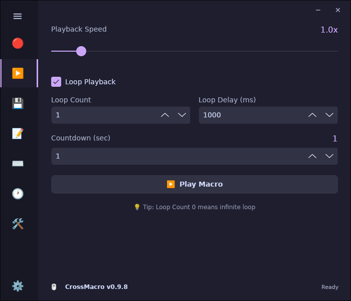Open the text editor notepad-and-pencil icon
The image size is (351, 301).
pyautogui.click(x=18, y=133)
